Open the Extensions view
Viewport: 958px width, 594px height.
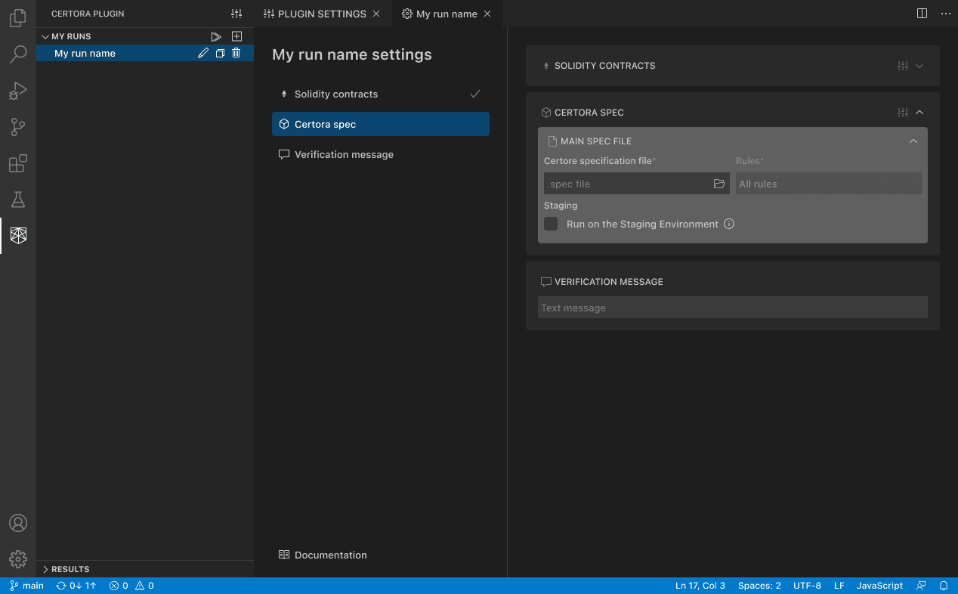click(x=18, y=163)
